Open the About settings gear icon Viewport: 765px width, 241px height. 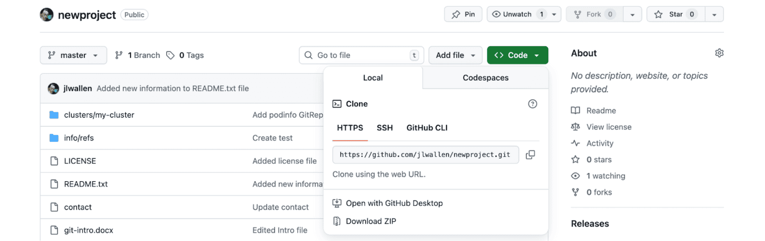[719, 53]
